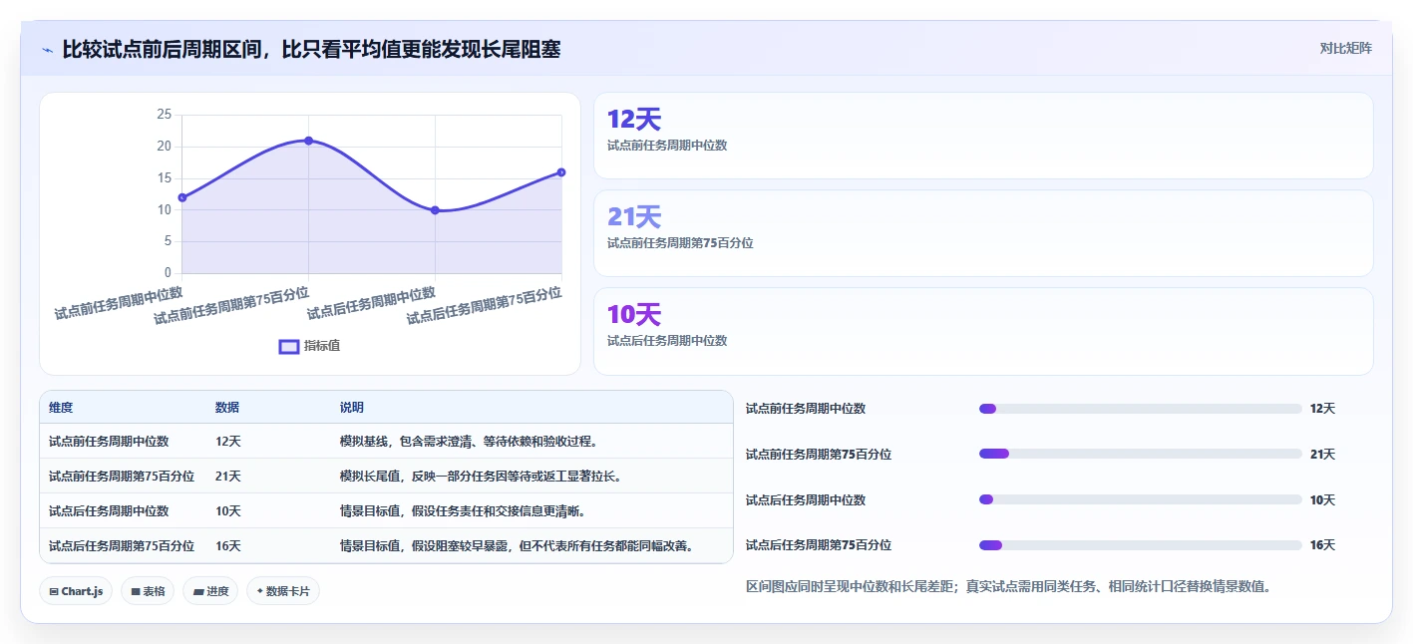This screenshot has width=1413, height=644.
Task: Click the 进度 tag chip
Action: point(210,591)
